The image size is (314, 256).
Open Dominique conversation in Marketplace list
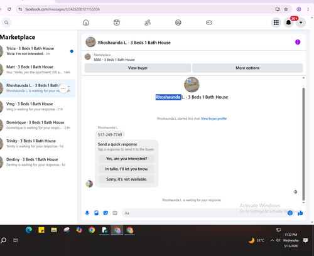point(38,125)
